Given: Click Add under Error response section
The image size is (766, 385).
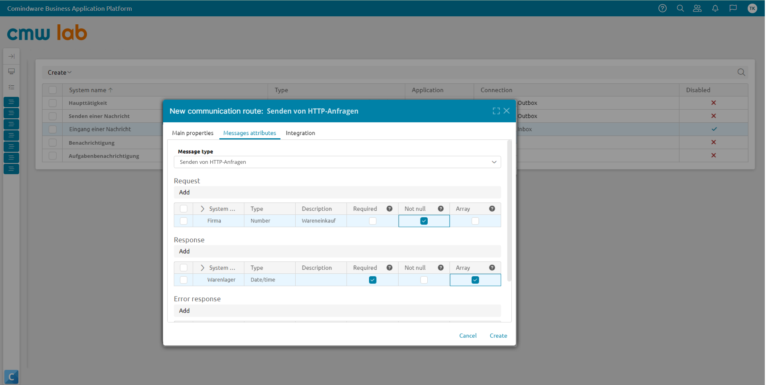Looking at the screenshot, I should [184, 310].
